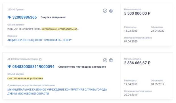
Task: Click placement date 13.03.2020
Action: tap(131, 31)
